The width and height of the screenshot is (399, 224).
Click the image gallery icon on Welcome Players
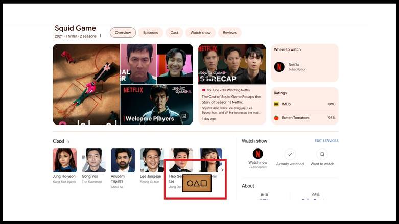pyautogui.click(x=184, y=116)
